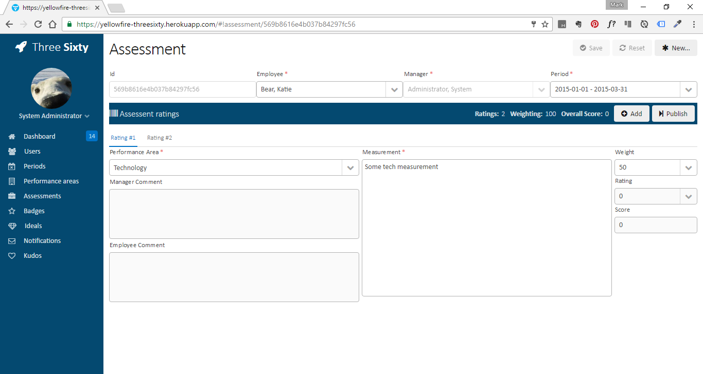
Task: Click the Periods calendar icon
Action: click(x=12, y=166)
